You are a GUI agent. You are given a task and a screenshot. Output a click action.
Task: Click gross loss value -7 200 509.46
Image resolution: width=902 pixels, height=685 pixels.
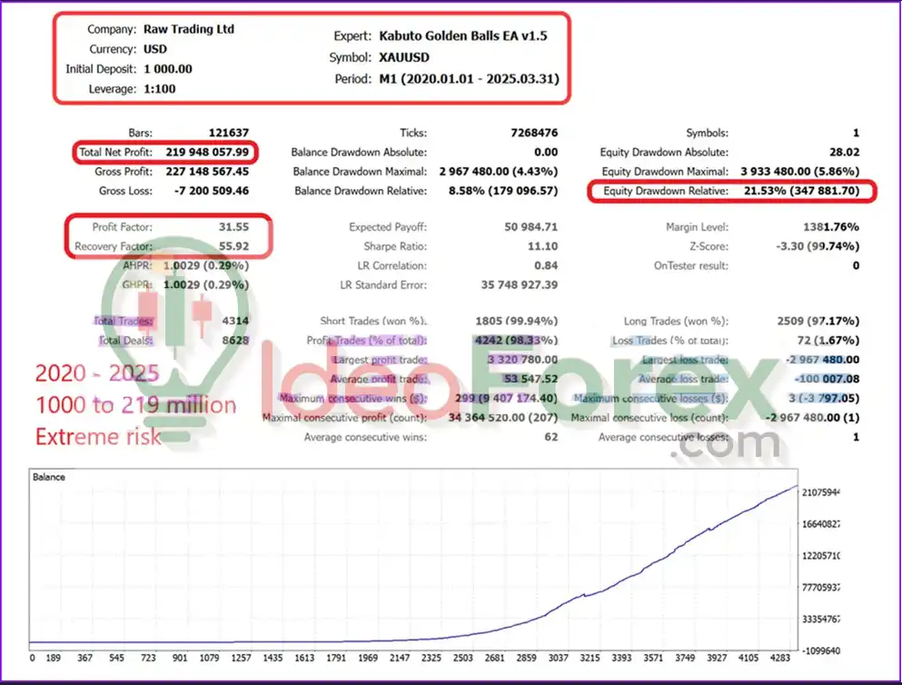[212, 191]
